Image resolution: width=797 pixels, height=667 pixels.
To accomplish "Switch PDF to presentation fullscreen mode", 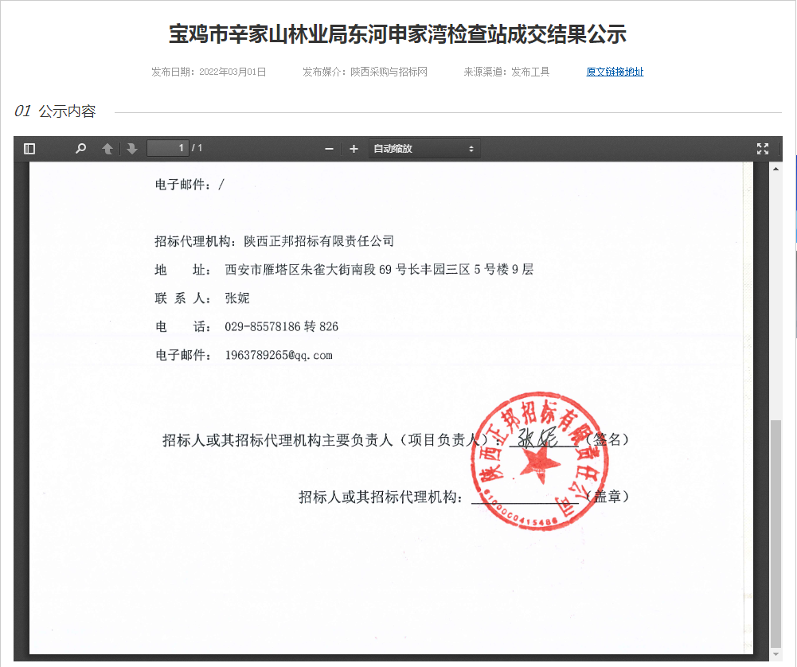I will (762, 149).
